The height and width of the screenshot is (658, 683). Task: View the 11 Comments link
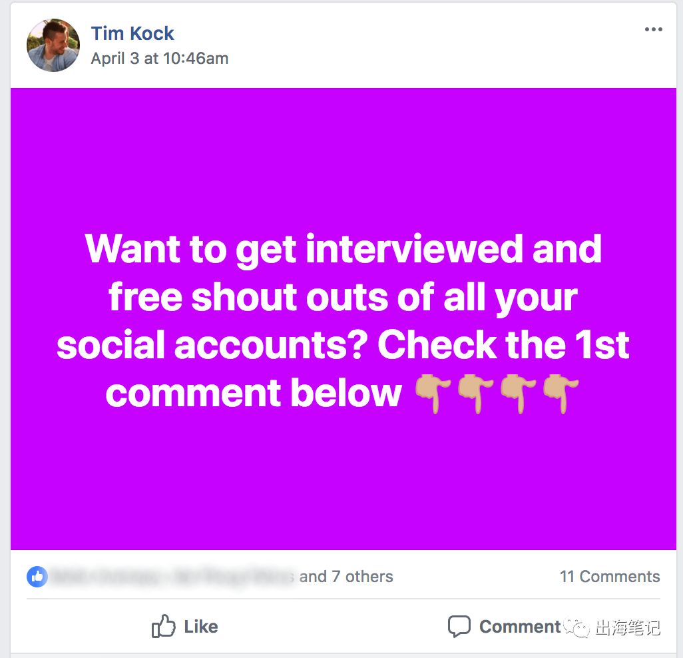[610, 577]
